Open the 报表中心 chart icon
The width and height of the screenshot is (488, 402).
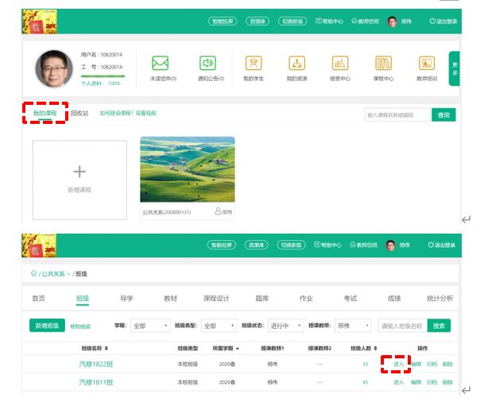tap(339, 64)
